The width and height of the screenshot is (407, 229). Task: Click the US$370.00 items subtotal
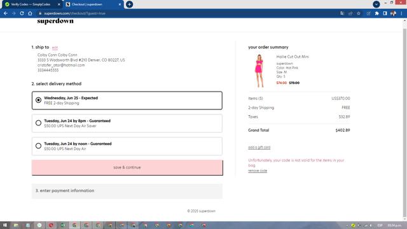click(341, 99)
